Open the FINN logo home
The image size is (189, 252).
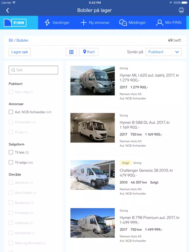click(15, 23)
